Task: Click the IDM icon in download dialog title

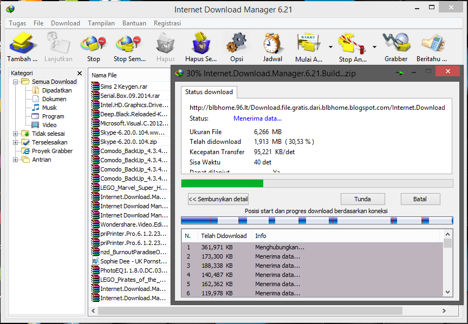Action: 179,73
